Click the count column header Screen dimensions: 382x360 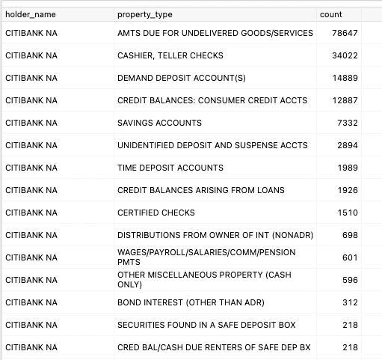(x=339, y=14)
